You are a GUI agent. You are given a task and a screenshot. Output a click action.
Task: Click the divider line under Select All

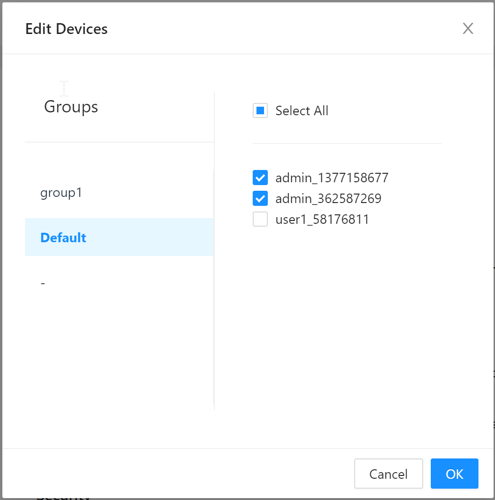pyautogui.click(x=347, y=144)
